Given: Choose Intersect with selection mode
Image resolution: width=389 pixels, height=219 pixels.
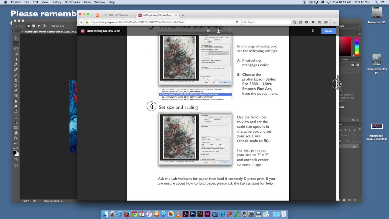Looking at the screenshot, I should [x=44, y=26].
